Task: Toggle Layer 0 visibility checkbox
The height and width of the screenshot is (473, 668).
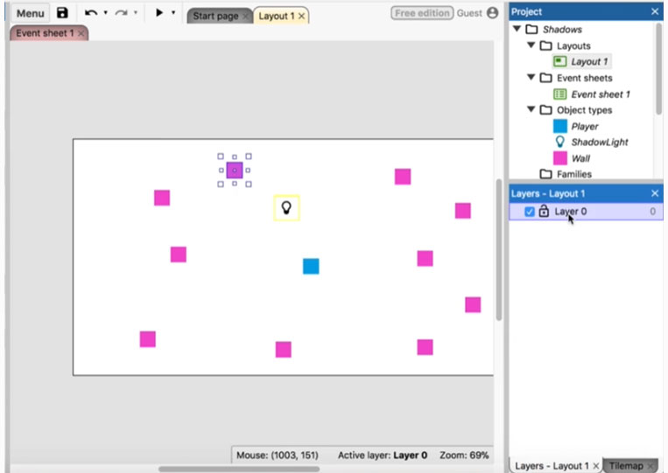Action: click(529, 212)
